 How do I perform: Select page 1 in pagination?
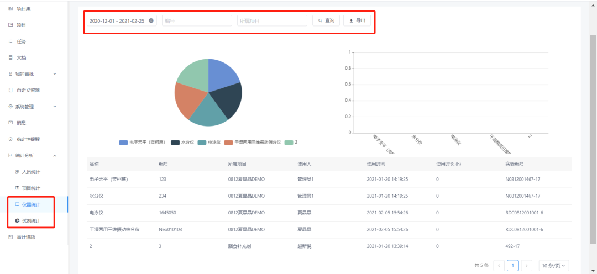512,265
